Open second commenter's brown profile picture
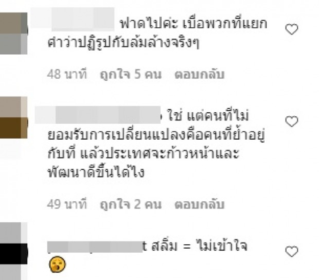319x280 pixels. click(x=14, y=117)
